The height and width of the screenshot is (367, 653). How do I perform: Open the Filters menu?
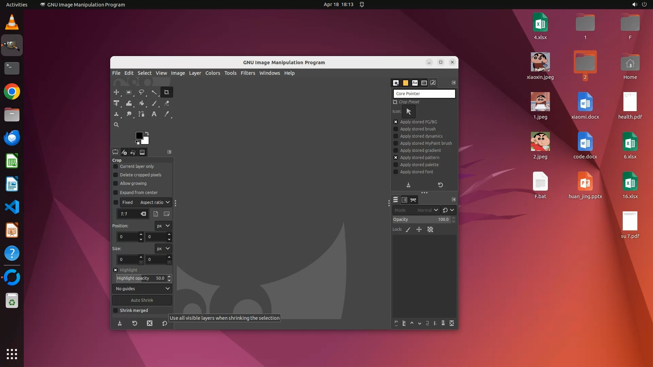coord(248,73)
